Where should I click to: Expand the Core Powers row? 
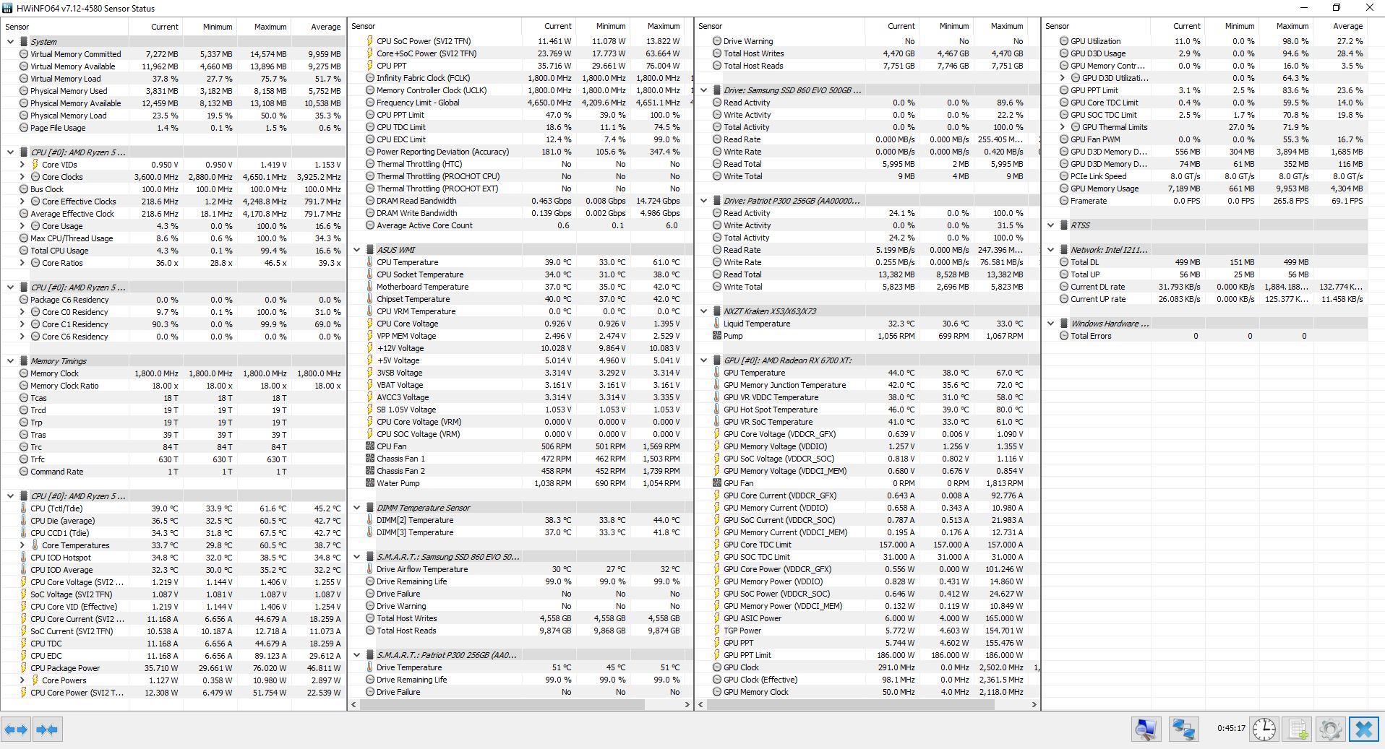coord(22,680)
